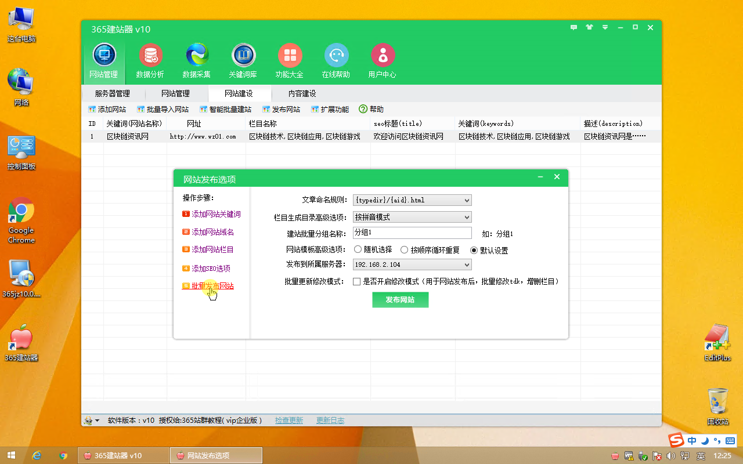This screenshot has width=743, height=464.
Task: Click the 更新日志 link in status bar
Action: [x=330, y=420]
